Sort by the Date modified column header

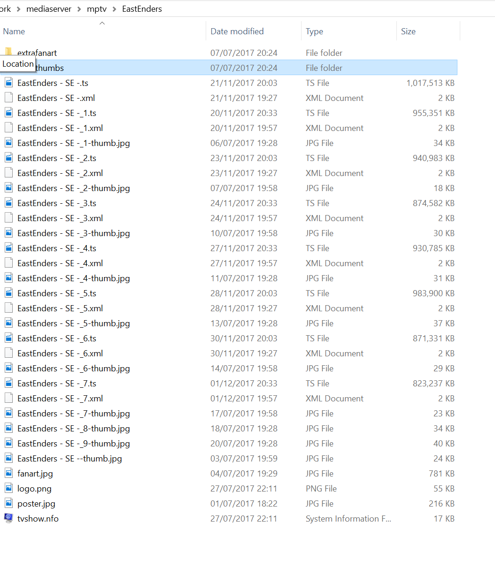237,31
